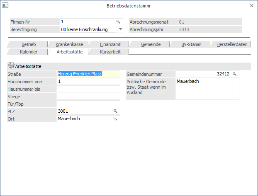Viewport: 258px width, 196px height.
Task: Open the Berechtigung dropdown arrow
Action: [x=120, y=29]
